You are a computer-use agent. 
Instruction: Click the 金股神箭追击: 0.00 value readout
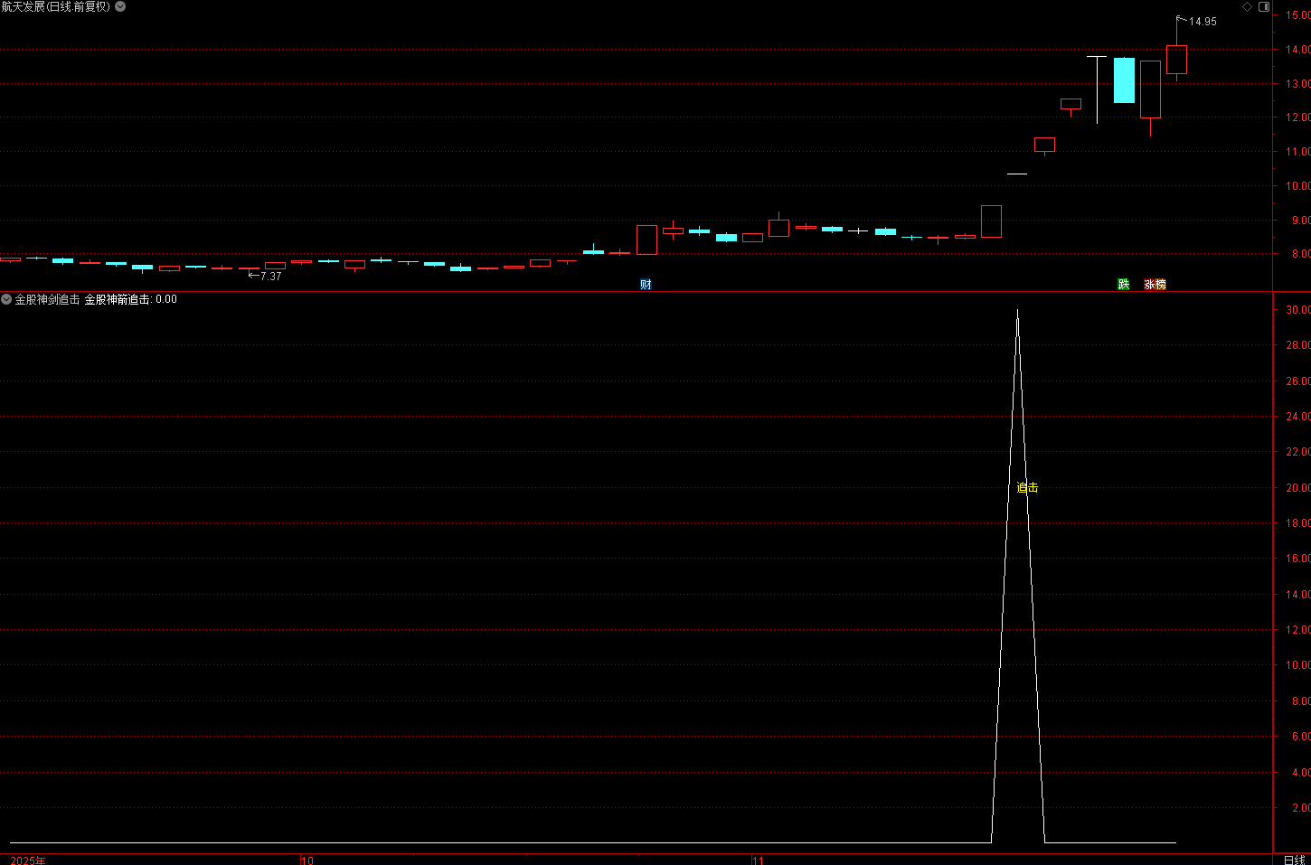[131, 299]
